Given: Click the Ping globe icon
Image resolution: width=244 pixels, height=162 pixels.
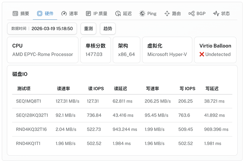Looking at the screenshot, I should [142, 13].
